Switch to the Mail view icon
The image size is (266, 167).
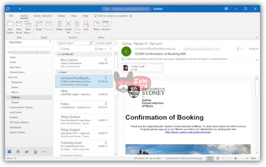[9, 152]
